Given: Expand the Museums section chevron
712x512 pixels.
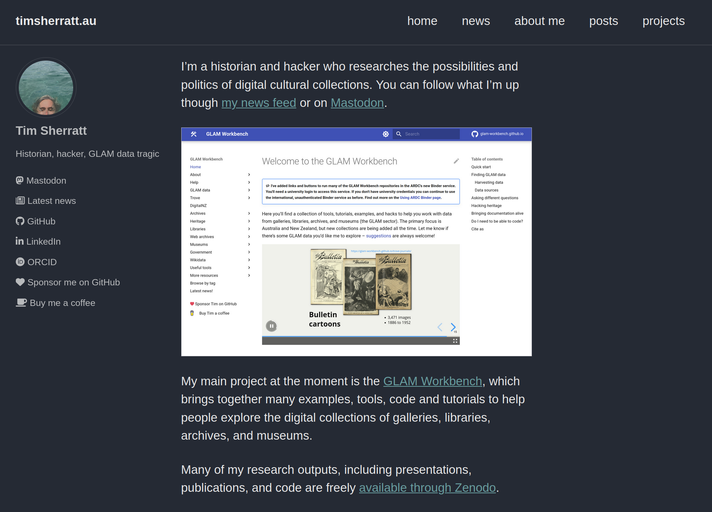Looking at the screenshot, I should [x=249, y=244].
